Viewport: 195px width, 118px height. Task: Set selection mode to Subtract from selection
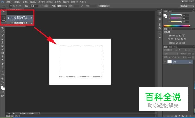click(x=17, y=6)
